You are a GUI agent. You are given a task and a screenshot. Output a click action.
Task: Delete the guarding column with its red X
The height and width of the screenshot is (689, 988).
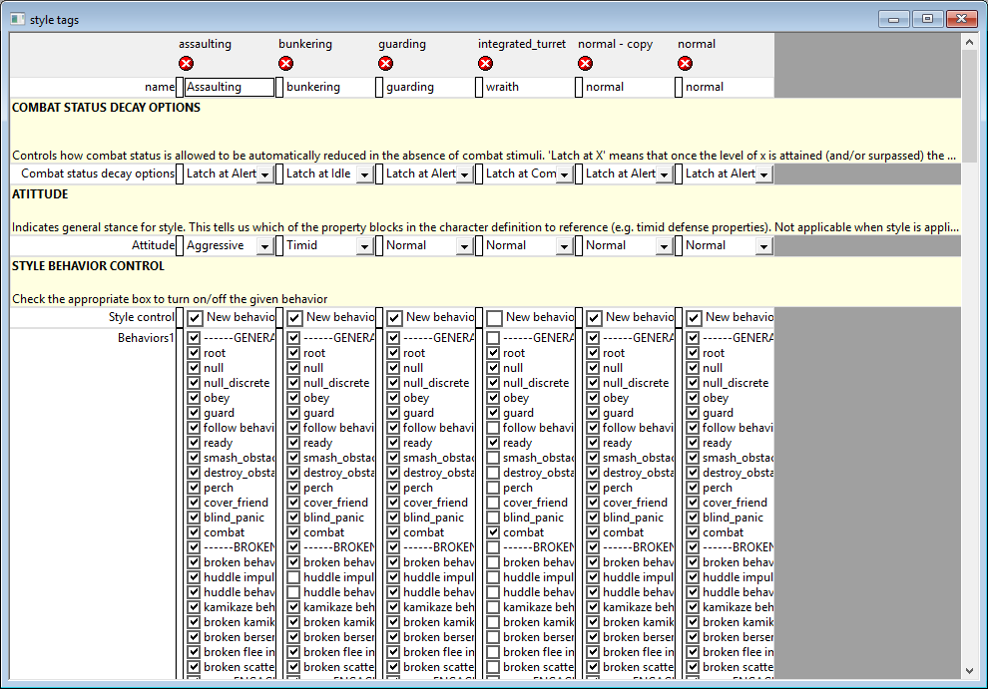tap(385, 64)
